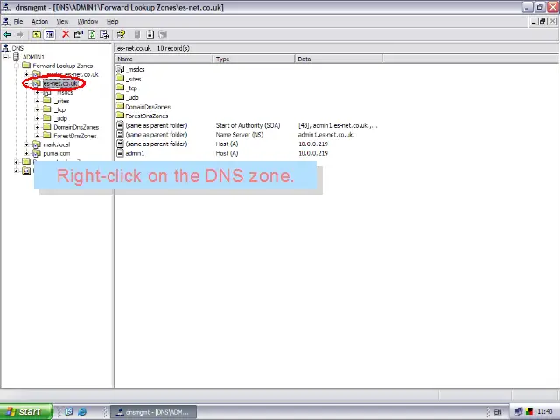Click the red Delete toolbar icon
Image resolution: width=560 pixels, height=420 pixels.
pyautogui.click(x=66, y=35)
